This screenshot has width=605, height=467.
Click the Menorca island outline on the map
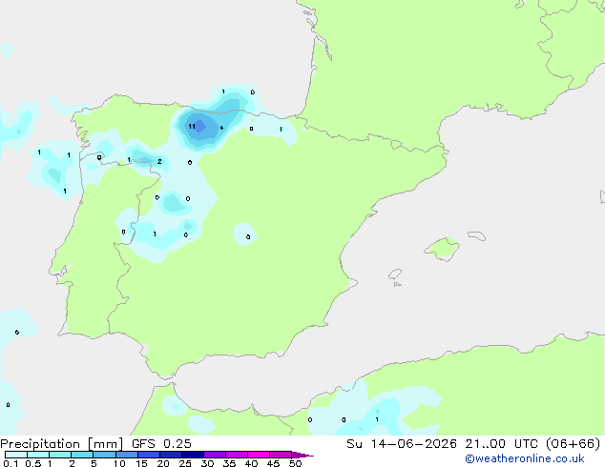pos(476,235)
